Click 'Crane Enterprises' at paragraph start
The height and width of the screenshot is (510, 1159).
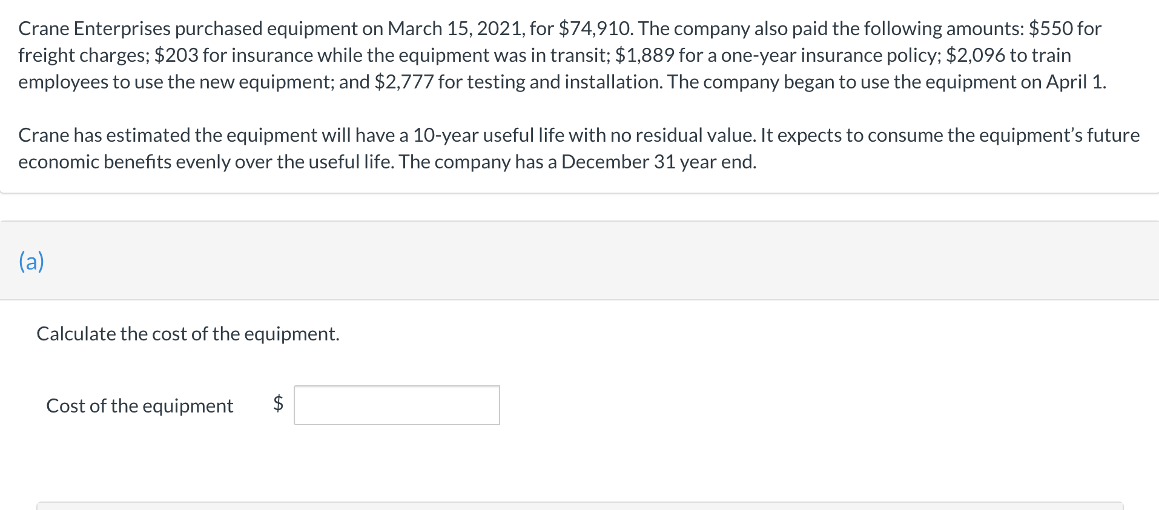pos(94,28)
